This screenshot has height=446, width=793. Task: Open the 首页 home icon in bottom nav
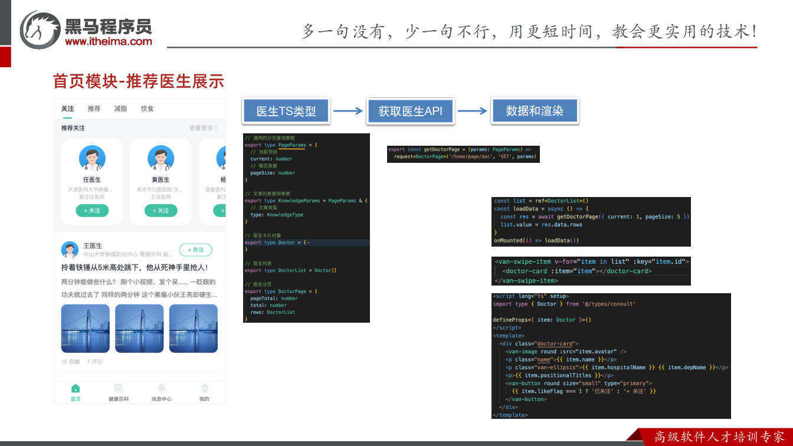pos(76,388)
